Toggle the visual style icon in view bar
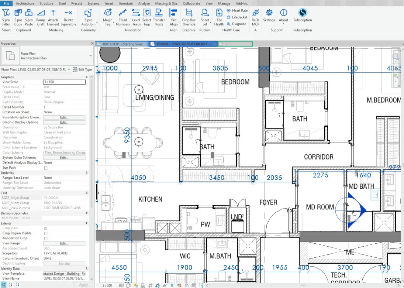The height and width of the screenshot is (288, 404). click(128, 285)
